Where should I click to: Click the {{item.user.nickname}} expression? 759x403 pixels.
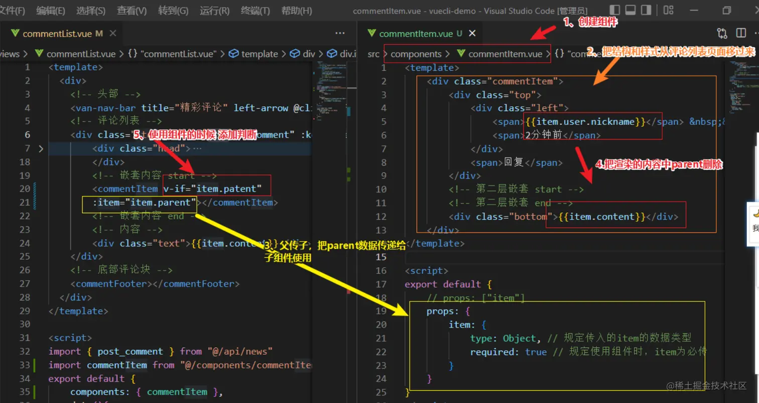coord(585,122)
